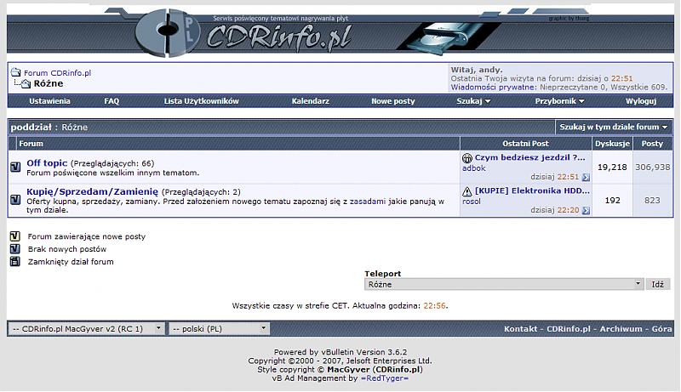Click the 192 discussions count
This screenshot has height=392, width=681.
pos(612,201)
